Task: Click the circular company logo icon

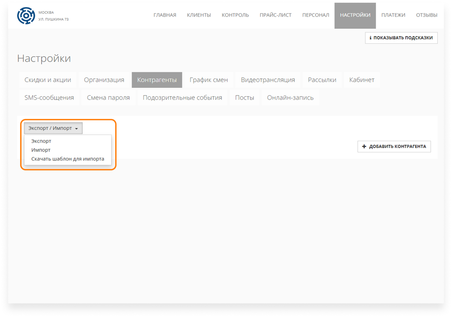Action: pos(26,16)
